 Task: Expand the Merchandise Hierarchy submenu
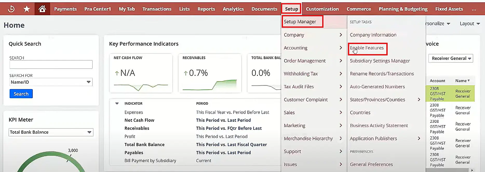click(314, 138)
